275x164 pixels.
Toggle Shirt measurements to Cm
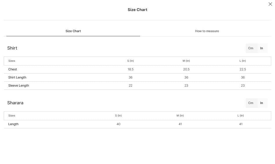(251, 48)
